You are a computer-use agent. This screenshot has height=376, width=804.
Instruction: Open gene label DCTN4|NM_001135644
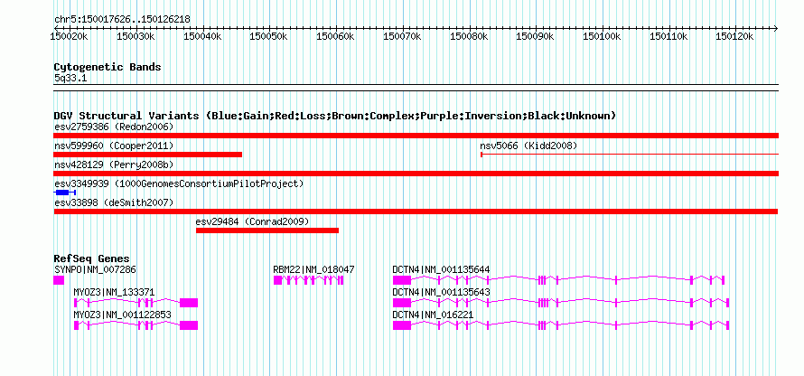pyautogui.click(x=442, y=270)
